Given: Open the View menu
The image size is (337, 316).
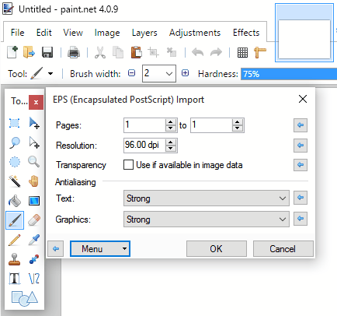Looking at the screenshot, I should [73, 33].
